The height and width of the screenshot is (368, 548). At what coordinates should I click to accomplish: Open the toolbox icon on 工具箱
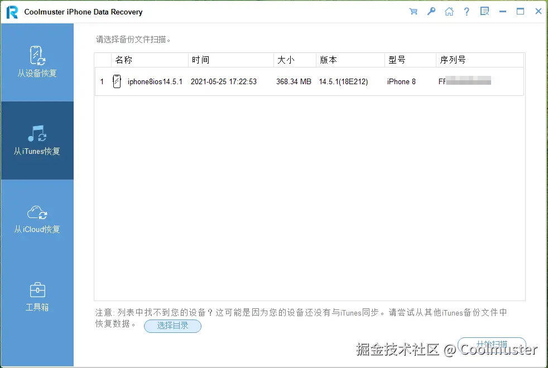[37, 289]
